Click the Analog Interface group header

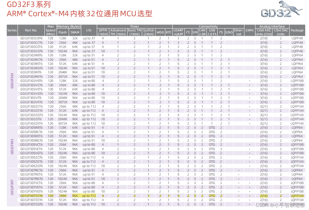tap(272, 26)
